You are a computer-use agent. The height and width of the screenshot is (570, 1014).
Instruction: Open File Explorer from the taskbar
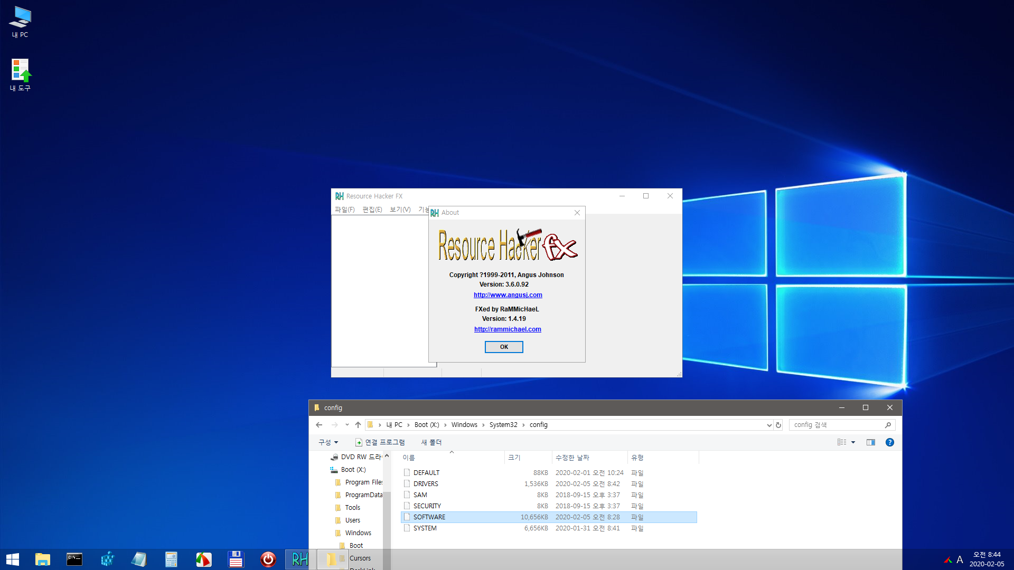click(43, 559)
